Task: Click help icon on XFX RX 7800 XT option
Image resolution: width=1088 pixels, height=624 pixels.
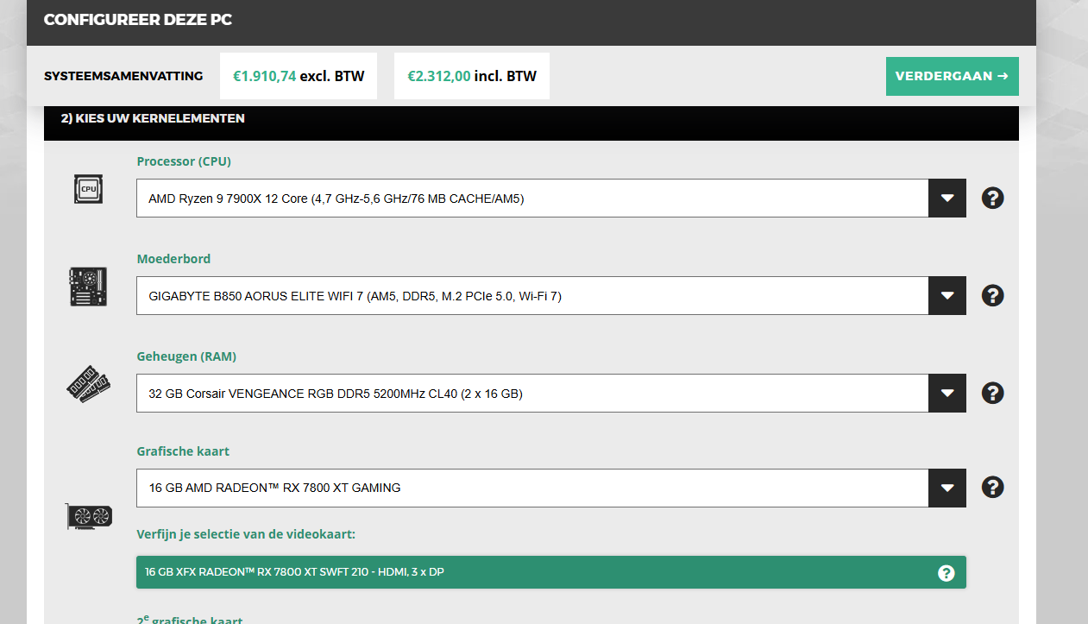Action: point(946,573)
